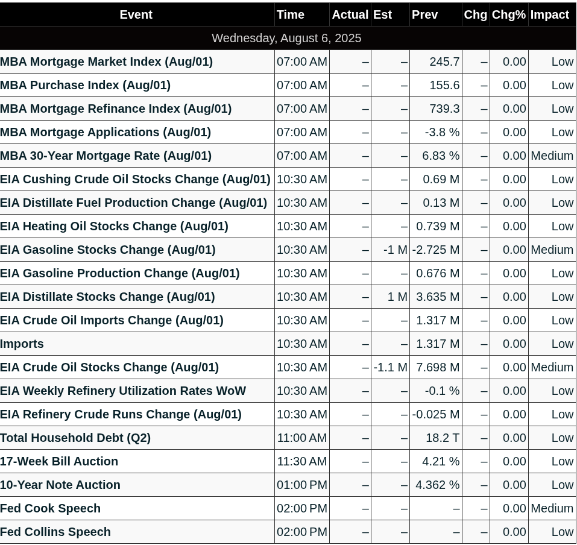Open EIA Distillate Fuel Production Change event
Viewport: 577px width, 545px height.
(x=134, y=203)
